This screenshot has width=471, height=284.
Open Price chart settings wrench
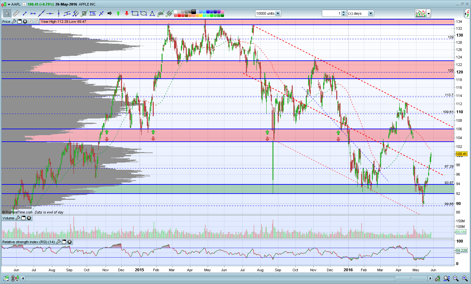[x=14, y=22]
